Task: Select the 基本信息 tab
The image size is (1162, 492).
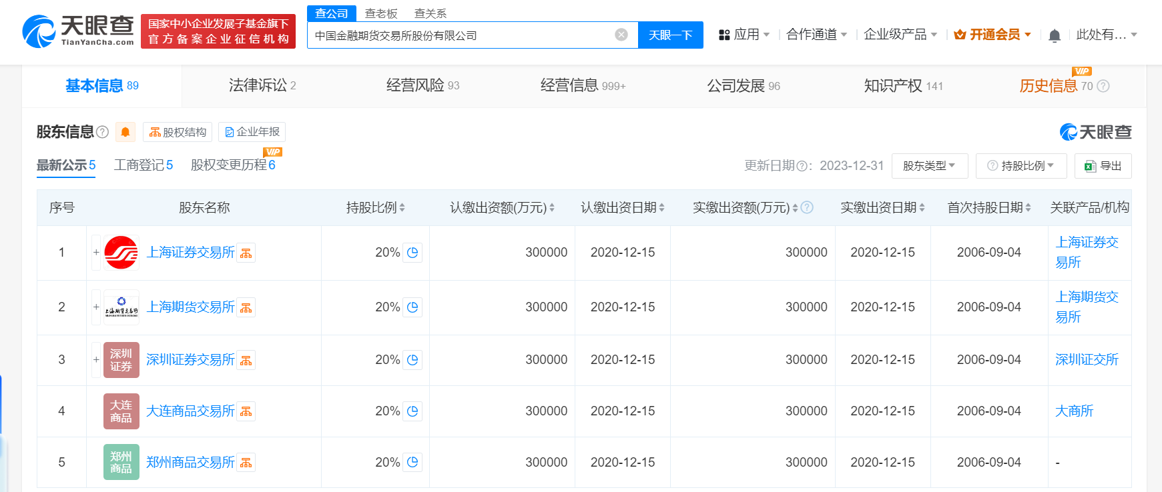Action: coord(102,86)
